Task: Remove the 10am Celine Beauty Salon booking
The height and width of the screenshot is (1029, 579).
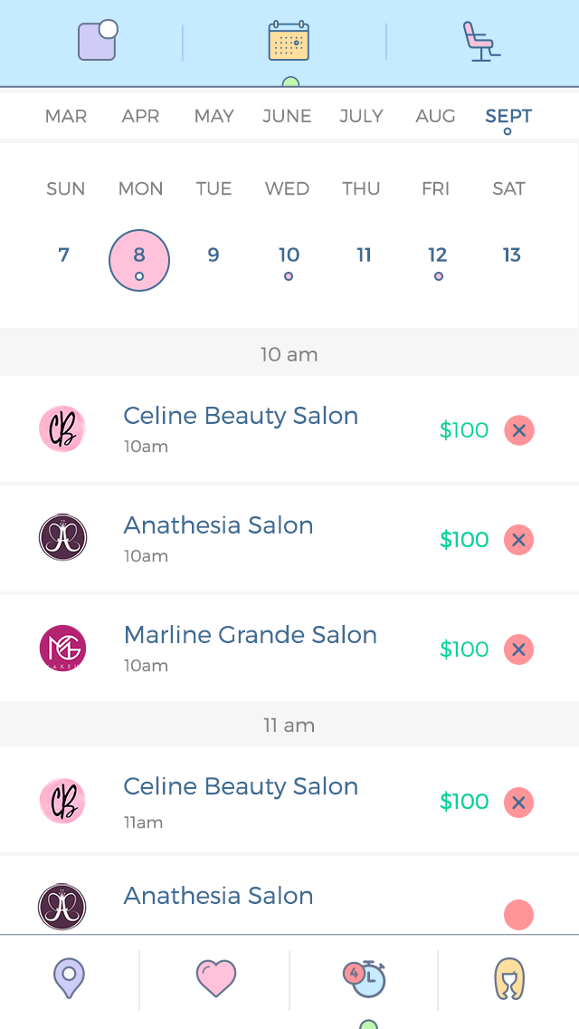Action: click(518, 430)
